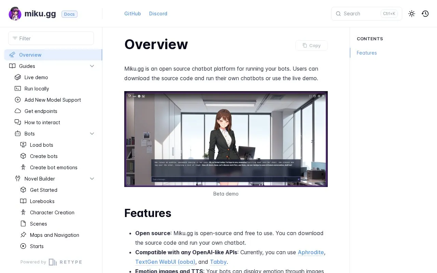Image resolution: width=437 pixels, height=273 pixels.
Task: Copy the page with the Copy button
Action: (311, 45)
